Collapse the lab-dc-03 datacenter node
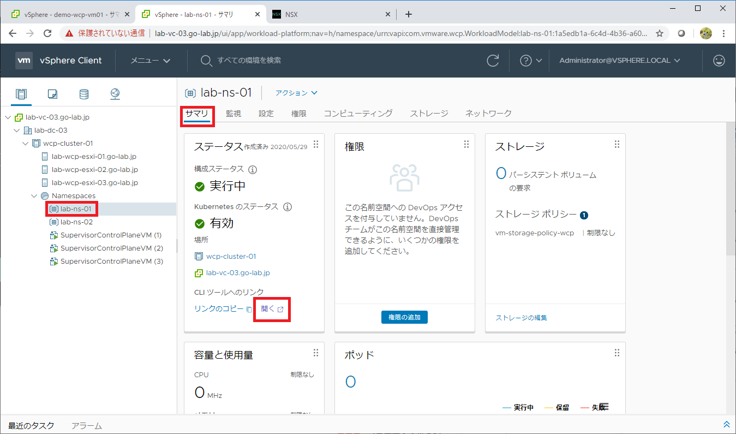This screenshot has width=736, height=434. coord(16,130)
